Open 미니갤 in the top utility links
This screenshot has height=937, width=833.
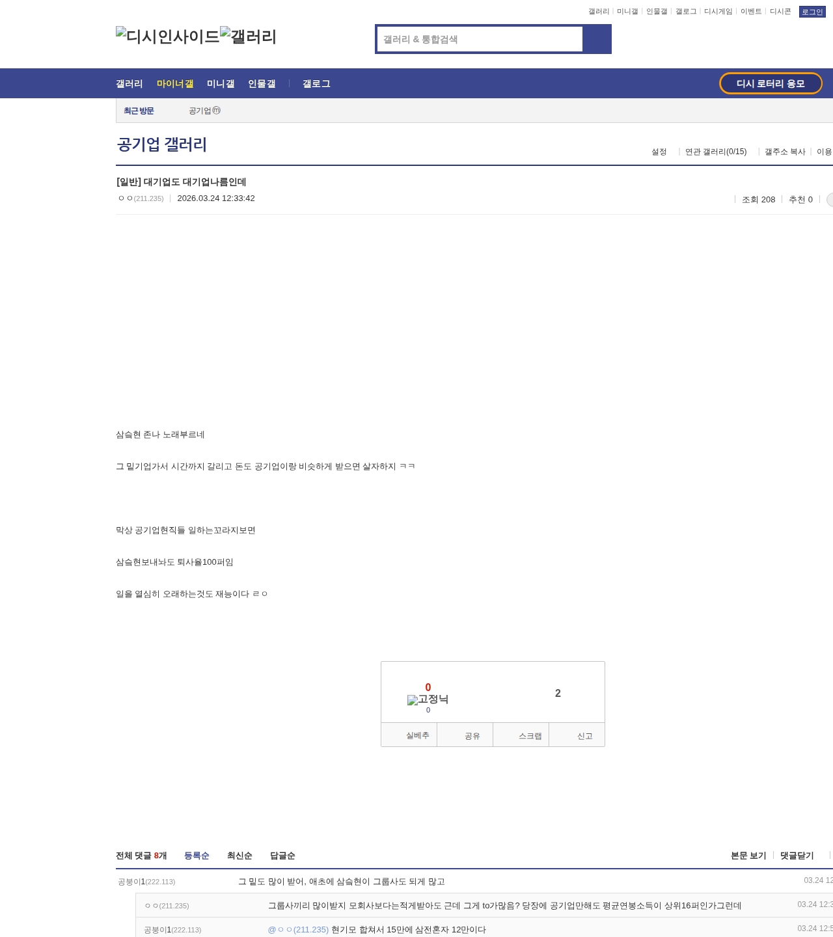point(627,12)
